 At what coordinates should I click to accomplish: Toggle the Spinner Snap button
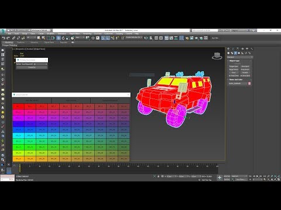coord(117,38)
